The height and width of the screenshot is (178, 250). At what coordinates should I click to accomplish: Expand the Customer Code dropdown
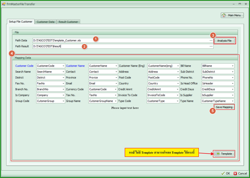point(63,66)
